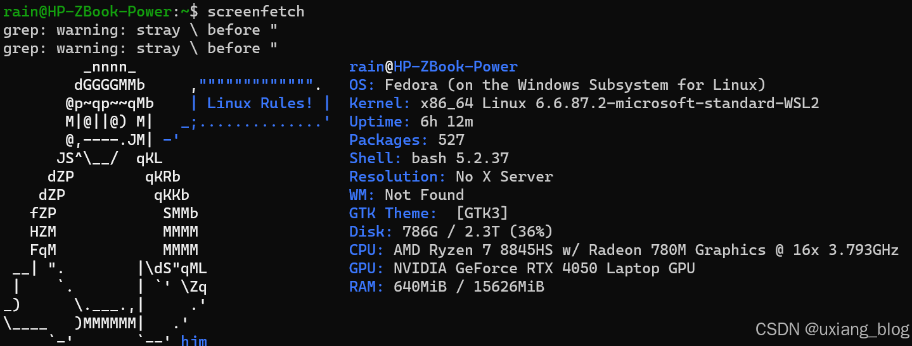Select kernel version '6.6.87.2-microsoft-standard-WSL2'
The width and height of the screenshot is (912, 346).
pyautogui.click(x=678, y=103)
